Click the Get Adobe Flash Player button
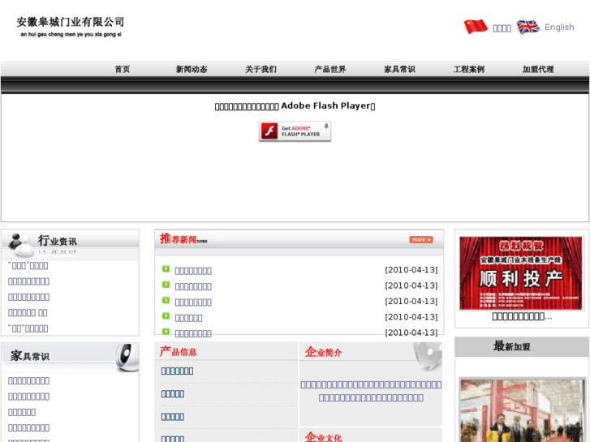The height and width of the screenshot is (442, 590). [x=295, y=131]
